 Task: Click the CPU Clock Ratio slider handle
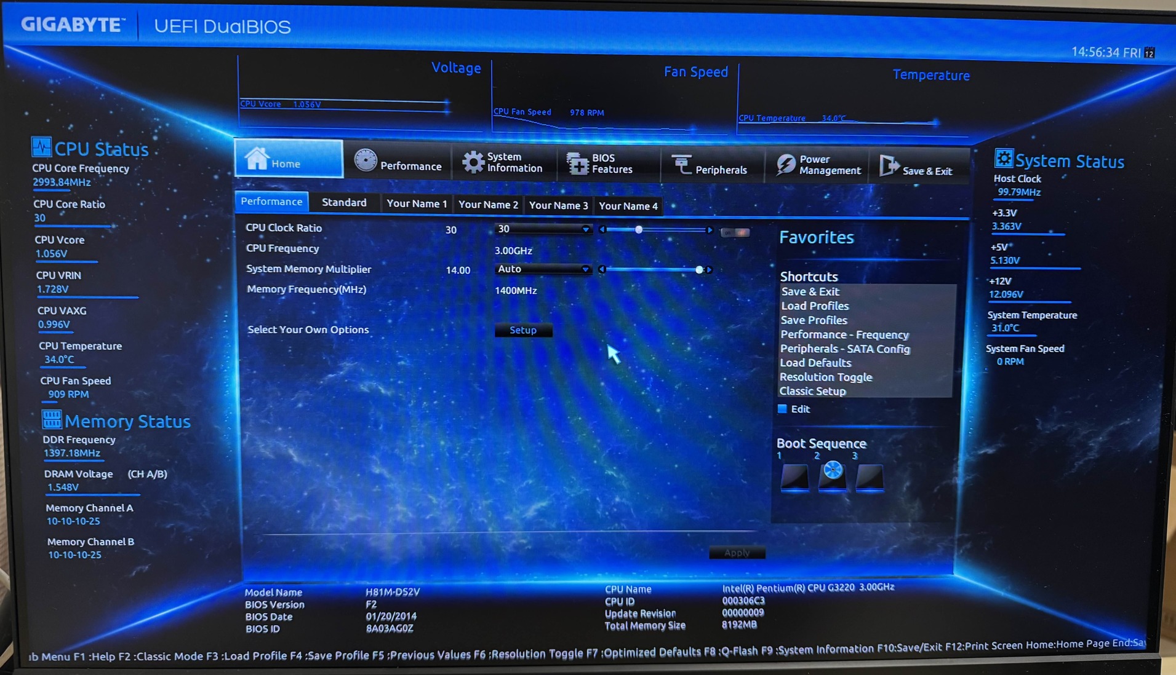click(639, 230)
